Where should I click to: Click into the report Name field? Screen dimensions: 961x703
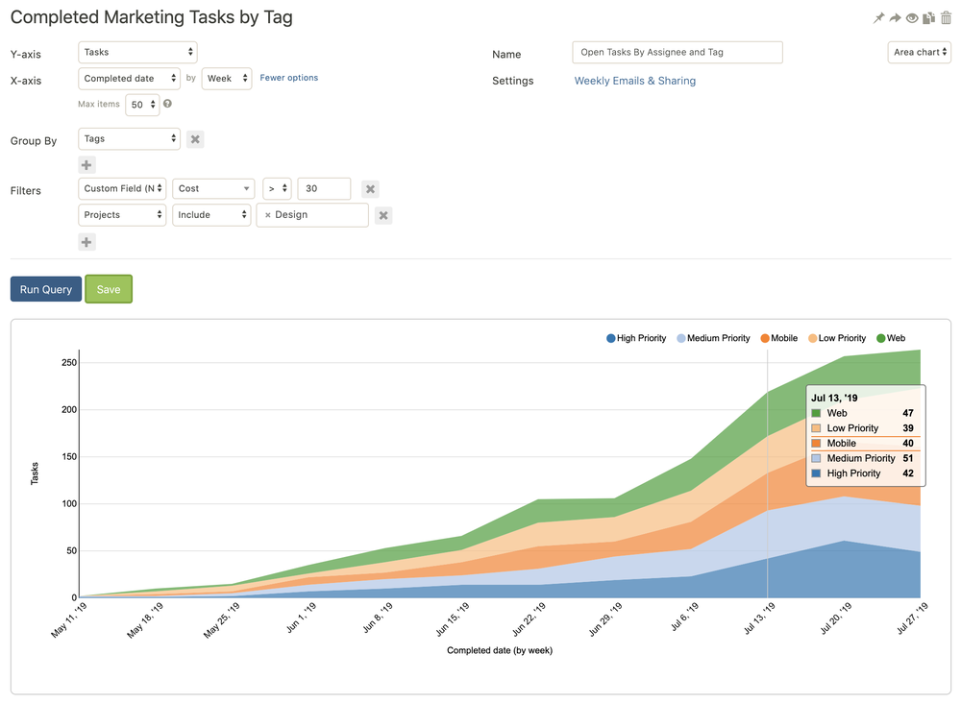coord(677,52)
